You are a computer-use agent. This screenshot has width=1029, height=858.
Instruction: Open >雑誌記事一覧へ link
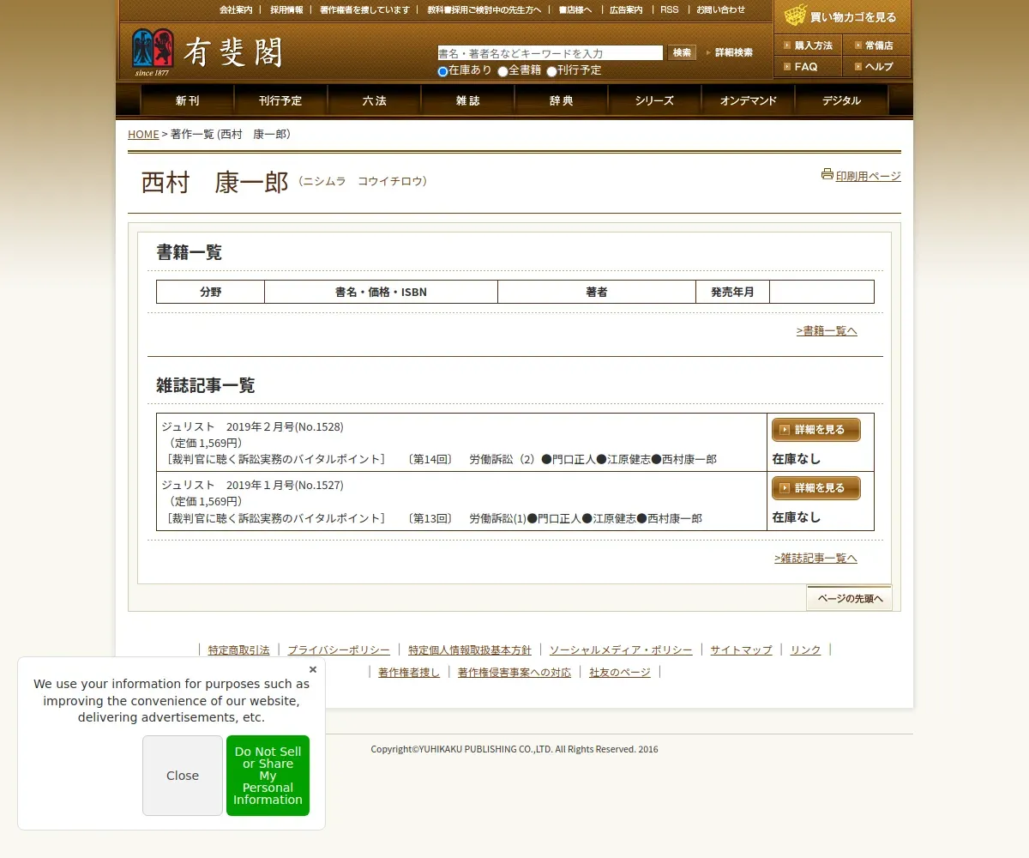[x=815, y=558]
